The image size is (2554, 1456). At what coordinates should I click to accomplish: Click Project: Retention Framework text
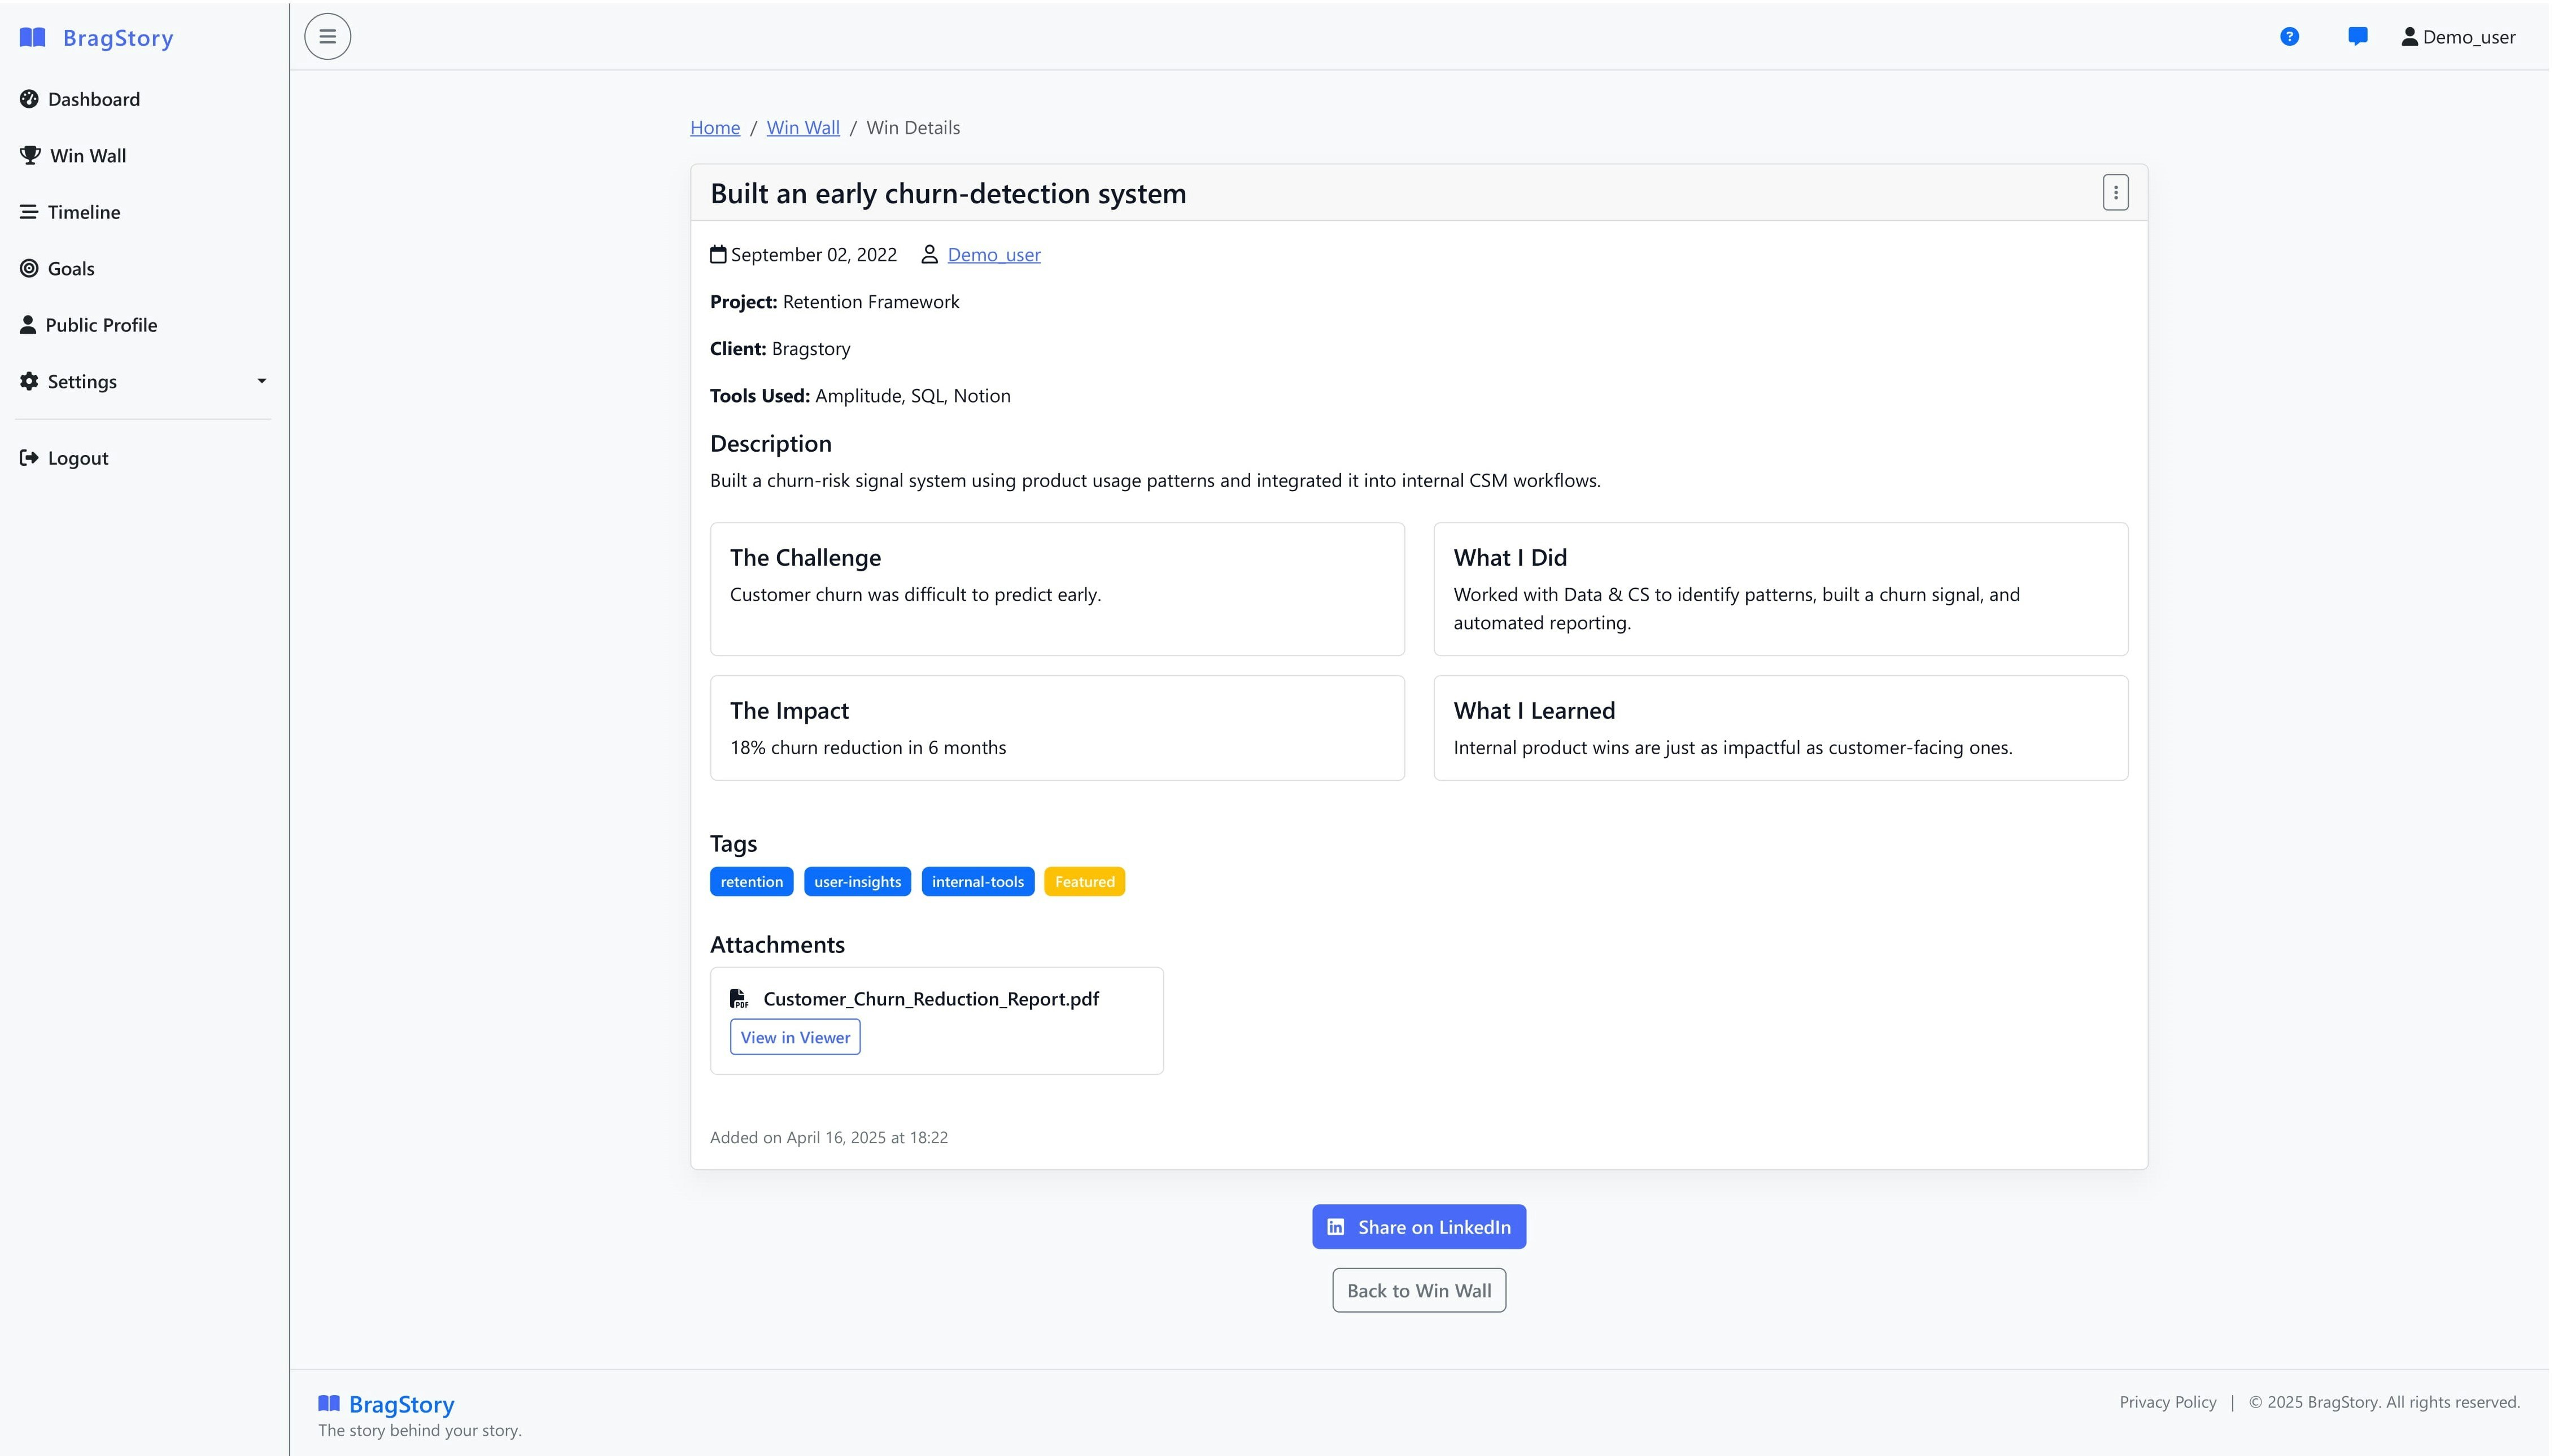[x=834, y=302]
